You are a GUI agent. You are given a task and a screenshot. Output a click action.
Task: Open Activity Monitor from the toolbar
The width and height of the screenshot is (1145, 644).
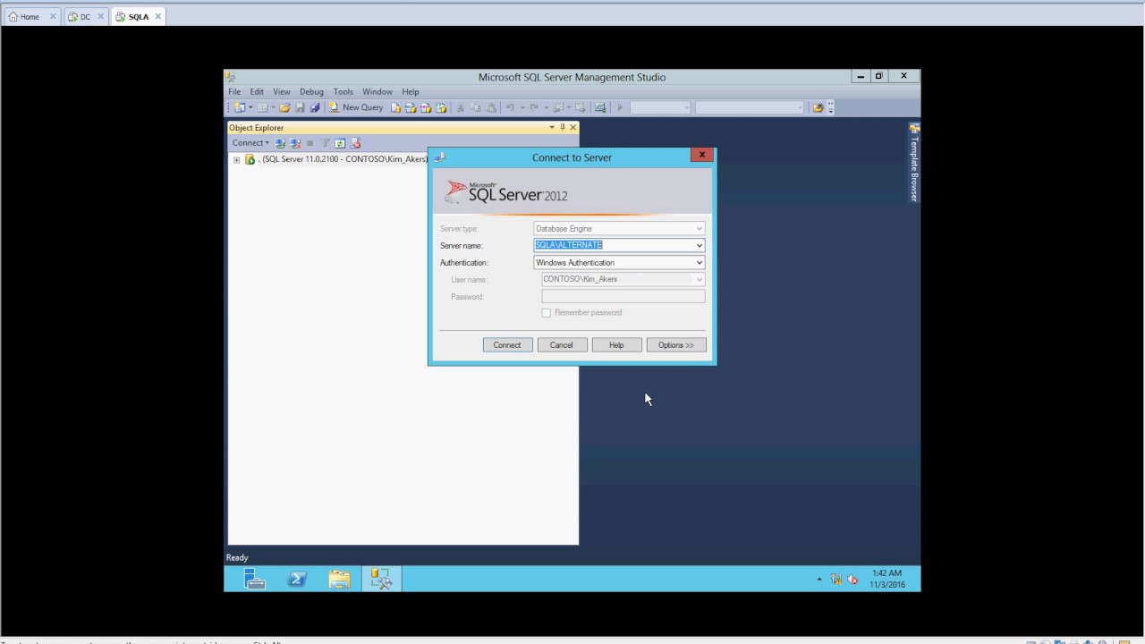pos(600,107)
